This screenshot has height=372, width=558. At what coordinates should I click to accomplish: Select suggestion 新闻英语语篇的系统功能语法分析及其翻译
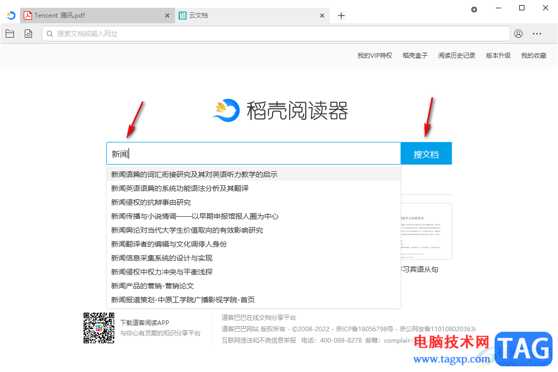click(x=254, y=188)
